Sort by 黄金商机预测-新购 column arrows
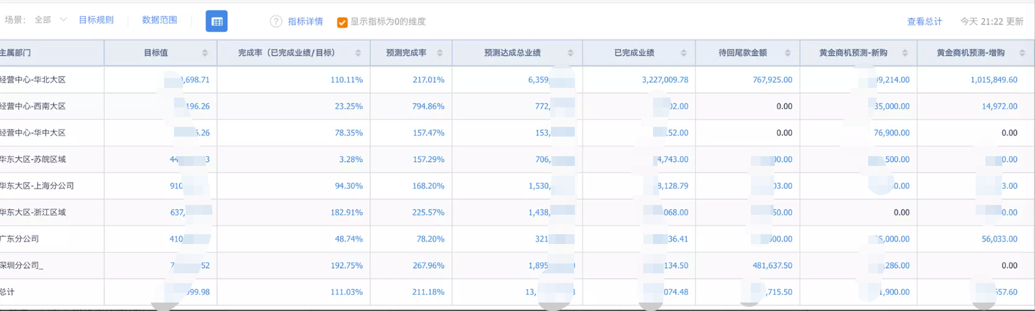The image size is (1035, 311). (x=905, y=53)
